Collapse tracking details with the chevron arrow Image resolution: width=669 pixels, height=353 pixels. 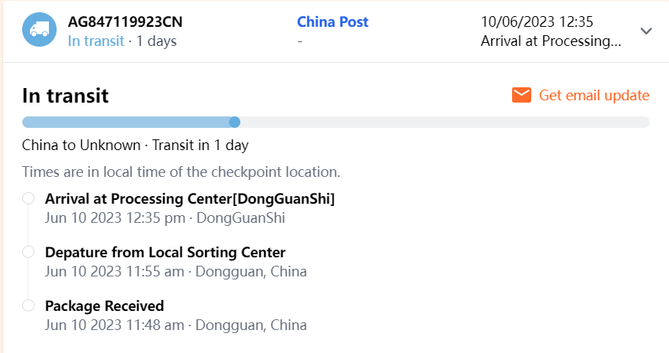tap(646, 31)
